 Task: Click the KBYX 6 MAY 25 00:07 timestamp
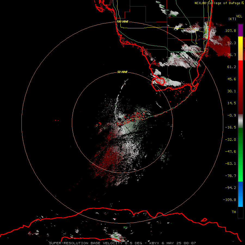tap(173, 243)
